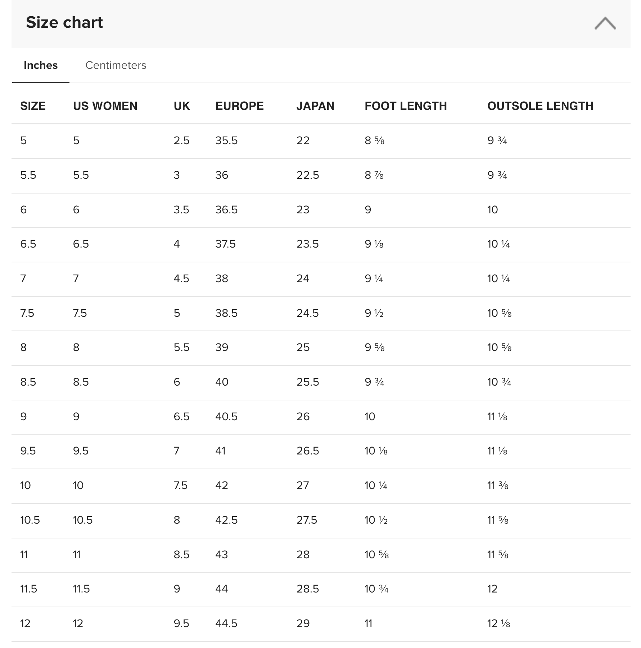Click Japan size 24.5 cell
The height and width of the screenshot is (648, 641).
pos(307,313)
